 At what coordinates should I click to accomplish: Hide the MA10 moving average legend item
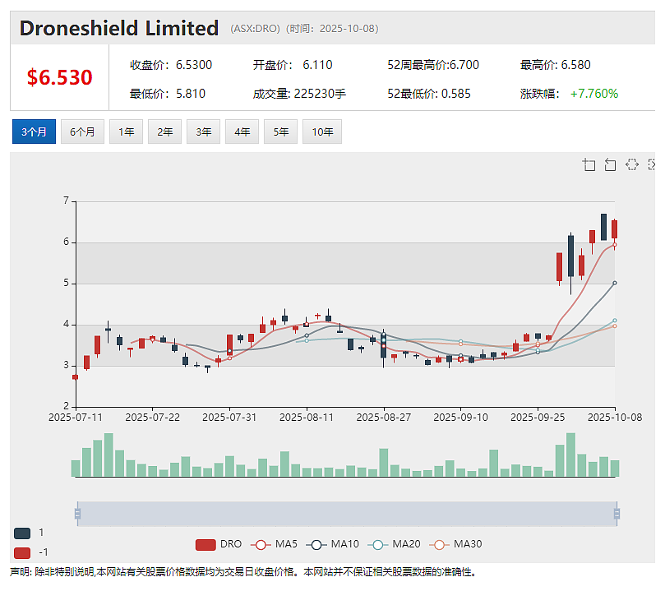[x=332, y=544]
